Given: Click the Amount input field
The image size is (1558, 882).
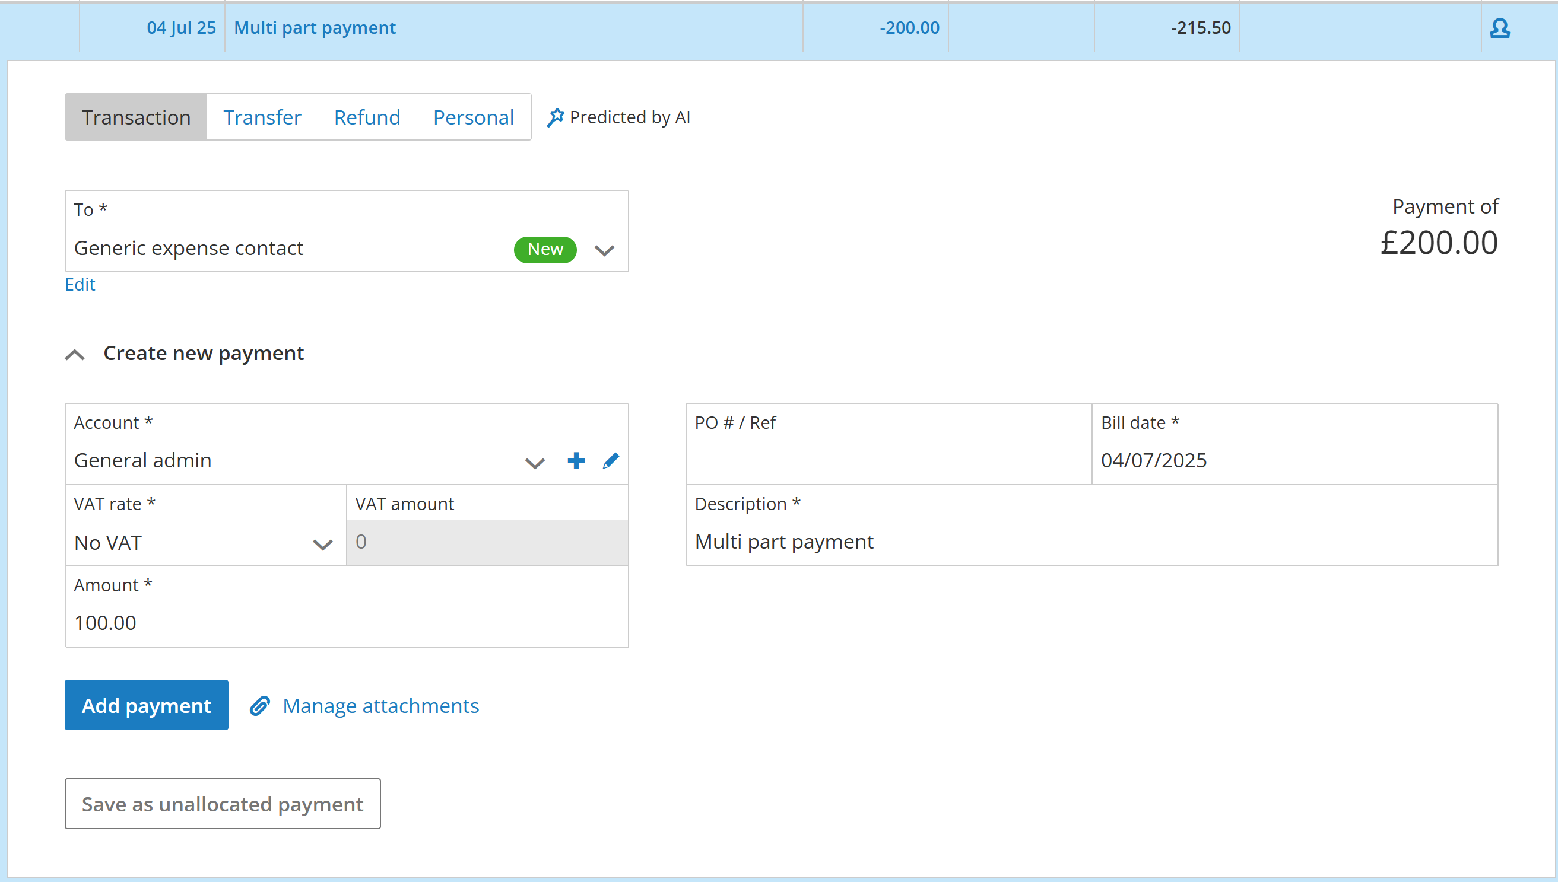Looking at the screenshot, I should click(x=345, y=623).
